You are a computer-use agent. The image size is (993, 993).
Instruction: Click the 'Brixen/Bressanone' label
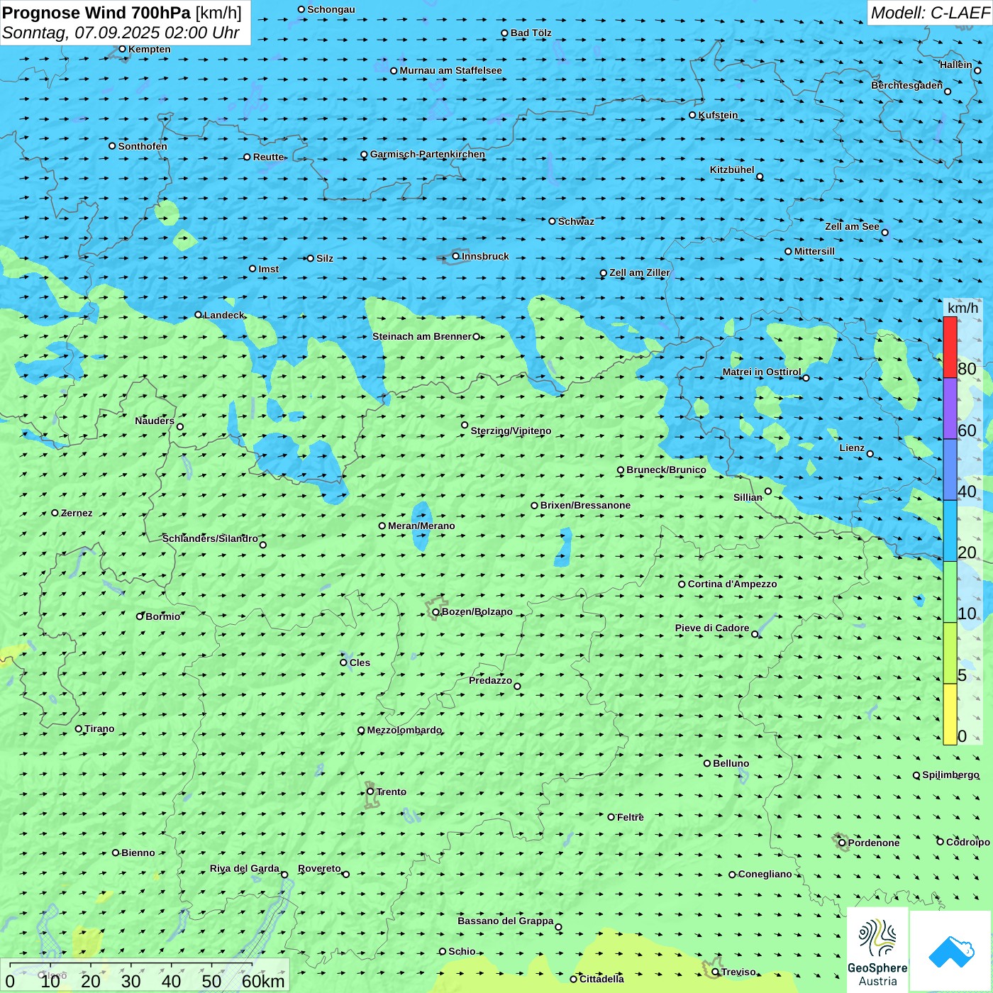585,505
